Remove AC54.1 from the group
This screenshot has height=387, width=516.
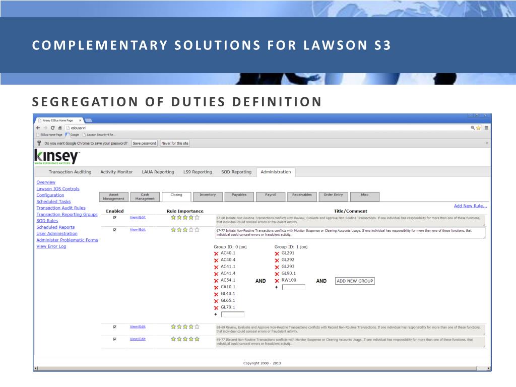coord(216,281)
